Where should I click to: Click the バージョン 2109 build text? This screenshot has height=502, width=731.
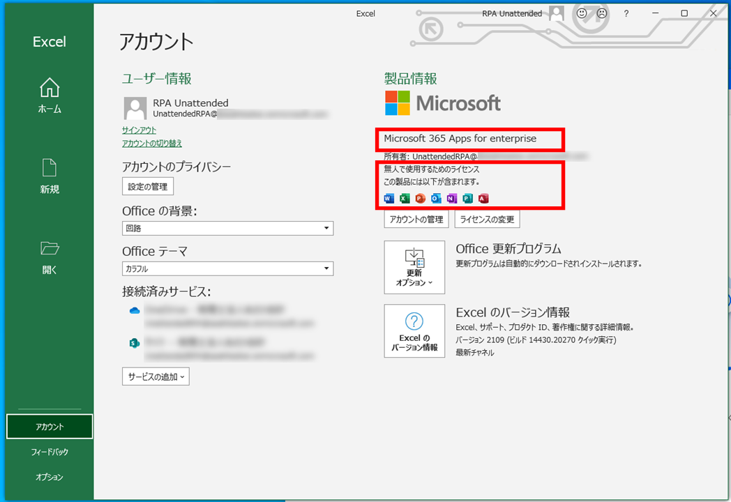(x=536, y=340)
